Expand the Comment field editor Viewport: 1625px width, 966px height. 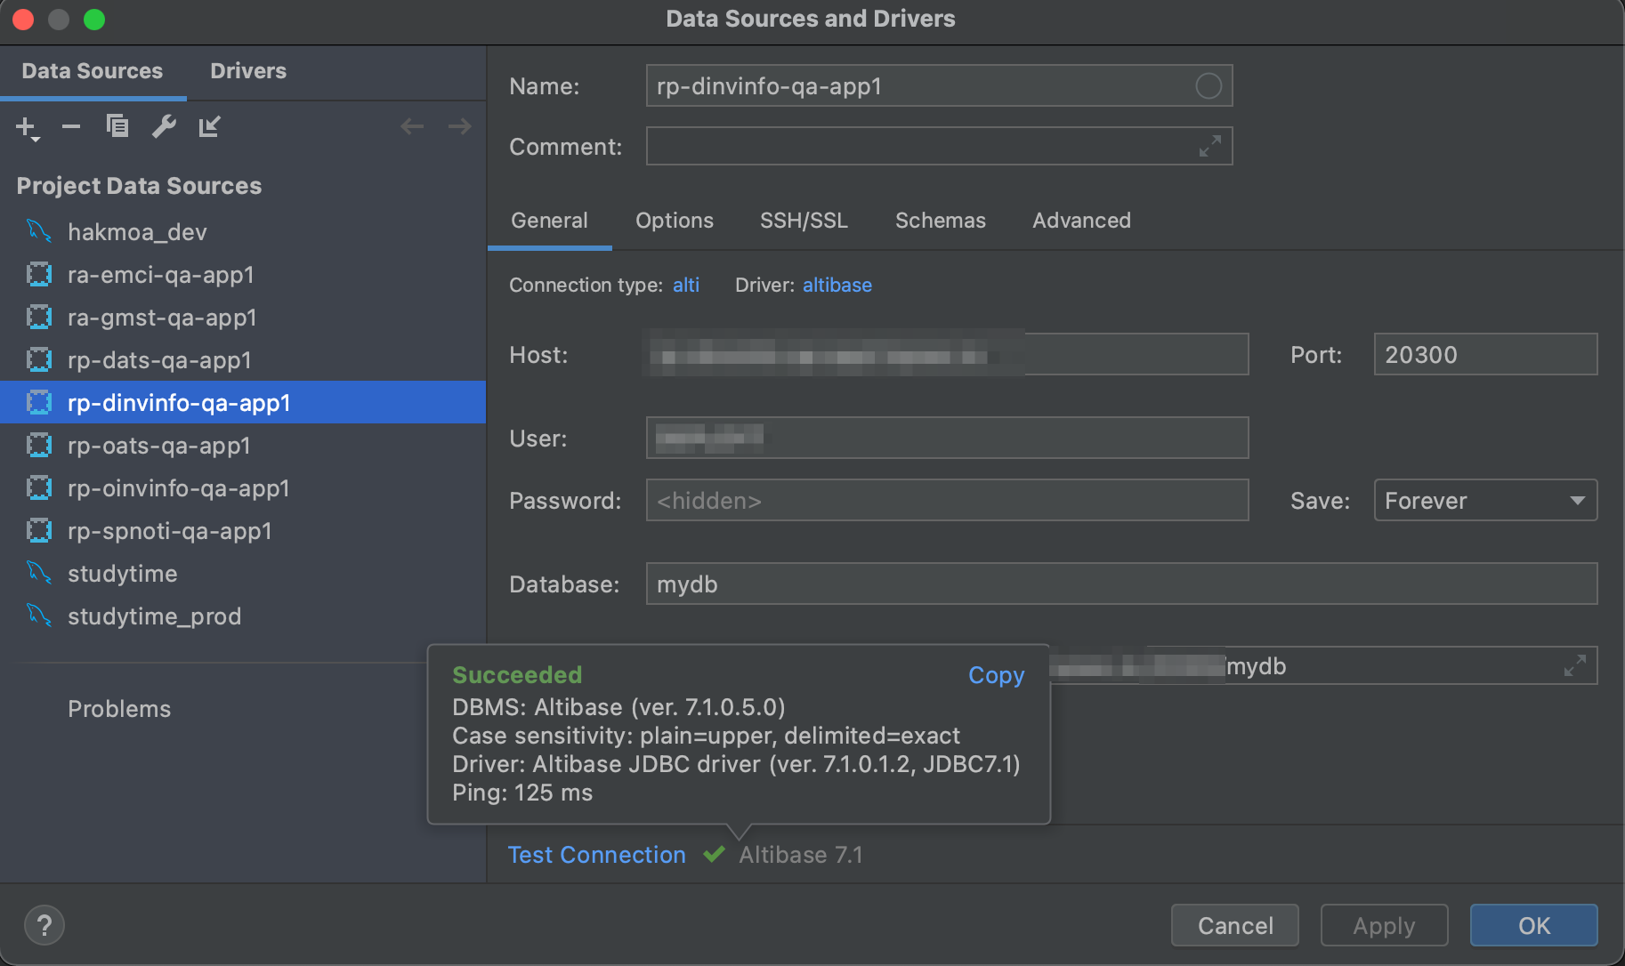[x=1209, y=146]
